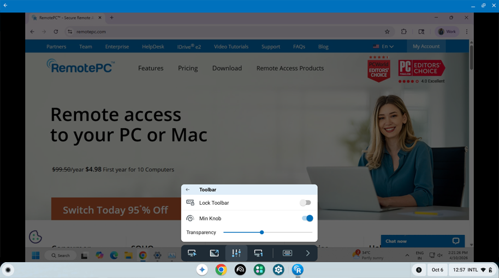Click the screen scaling icon in toolbar
This screenshot has width=499, height=278.
[214, 253]
